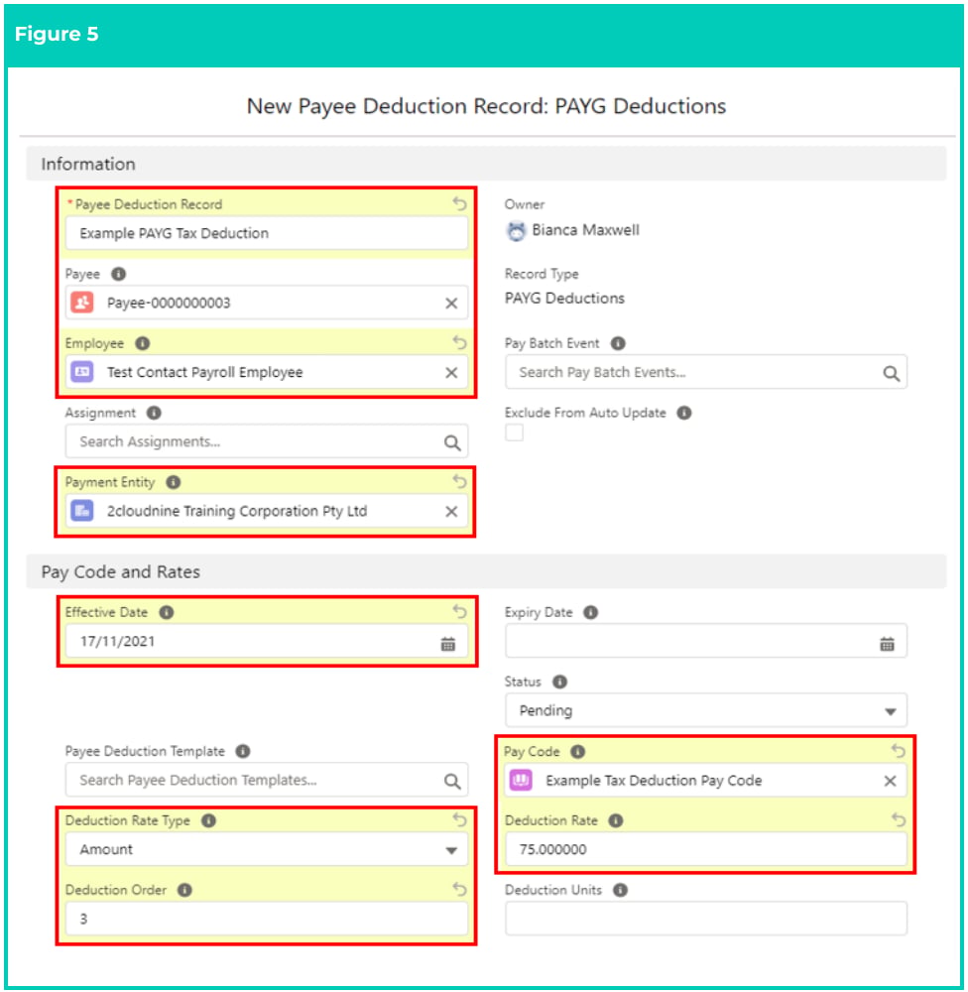Remove Test Contact Payroll Employee selection
The height and width of the screenshot is (992, 968).
coord(451,373)
